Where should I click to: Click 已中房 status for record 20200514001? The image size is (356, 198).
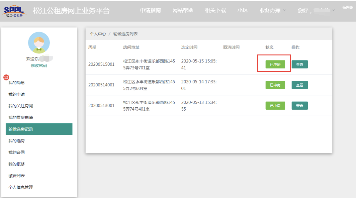pos(275,85)
